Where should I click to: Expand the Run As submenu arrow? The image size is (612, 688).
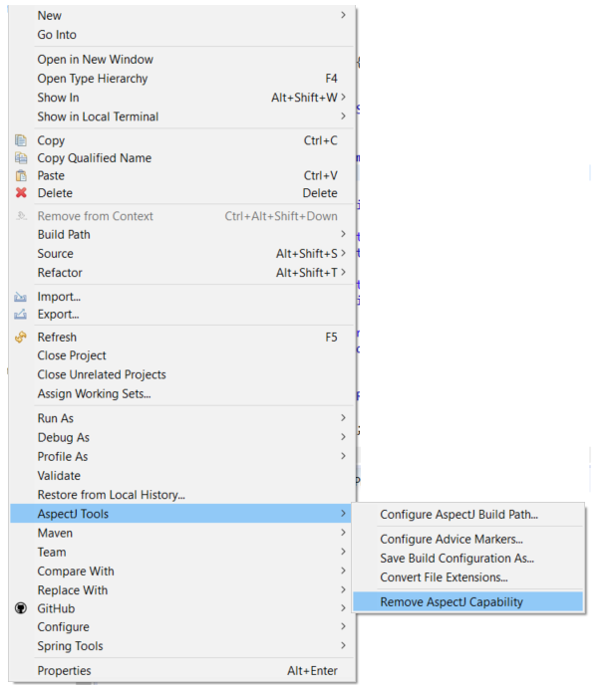pos(343,418)
